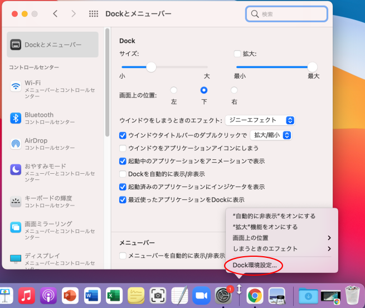Show all preferences grid icon

pos(94,14)
